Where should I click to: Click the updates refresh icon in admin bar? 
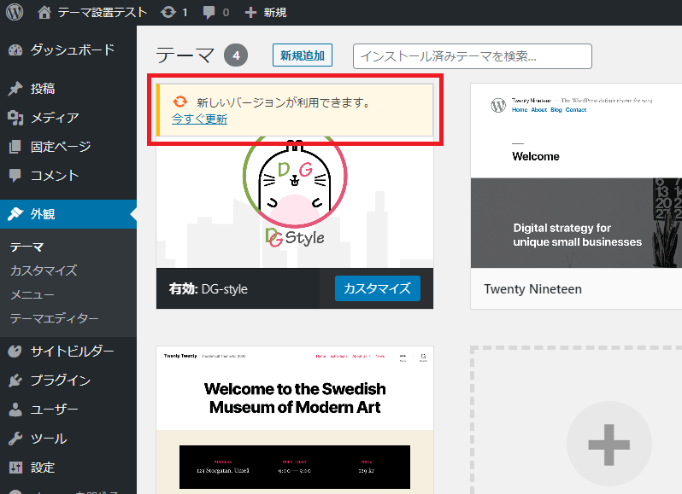169,13
